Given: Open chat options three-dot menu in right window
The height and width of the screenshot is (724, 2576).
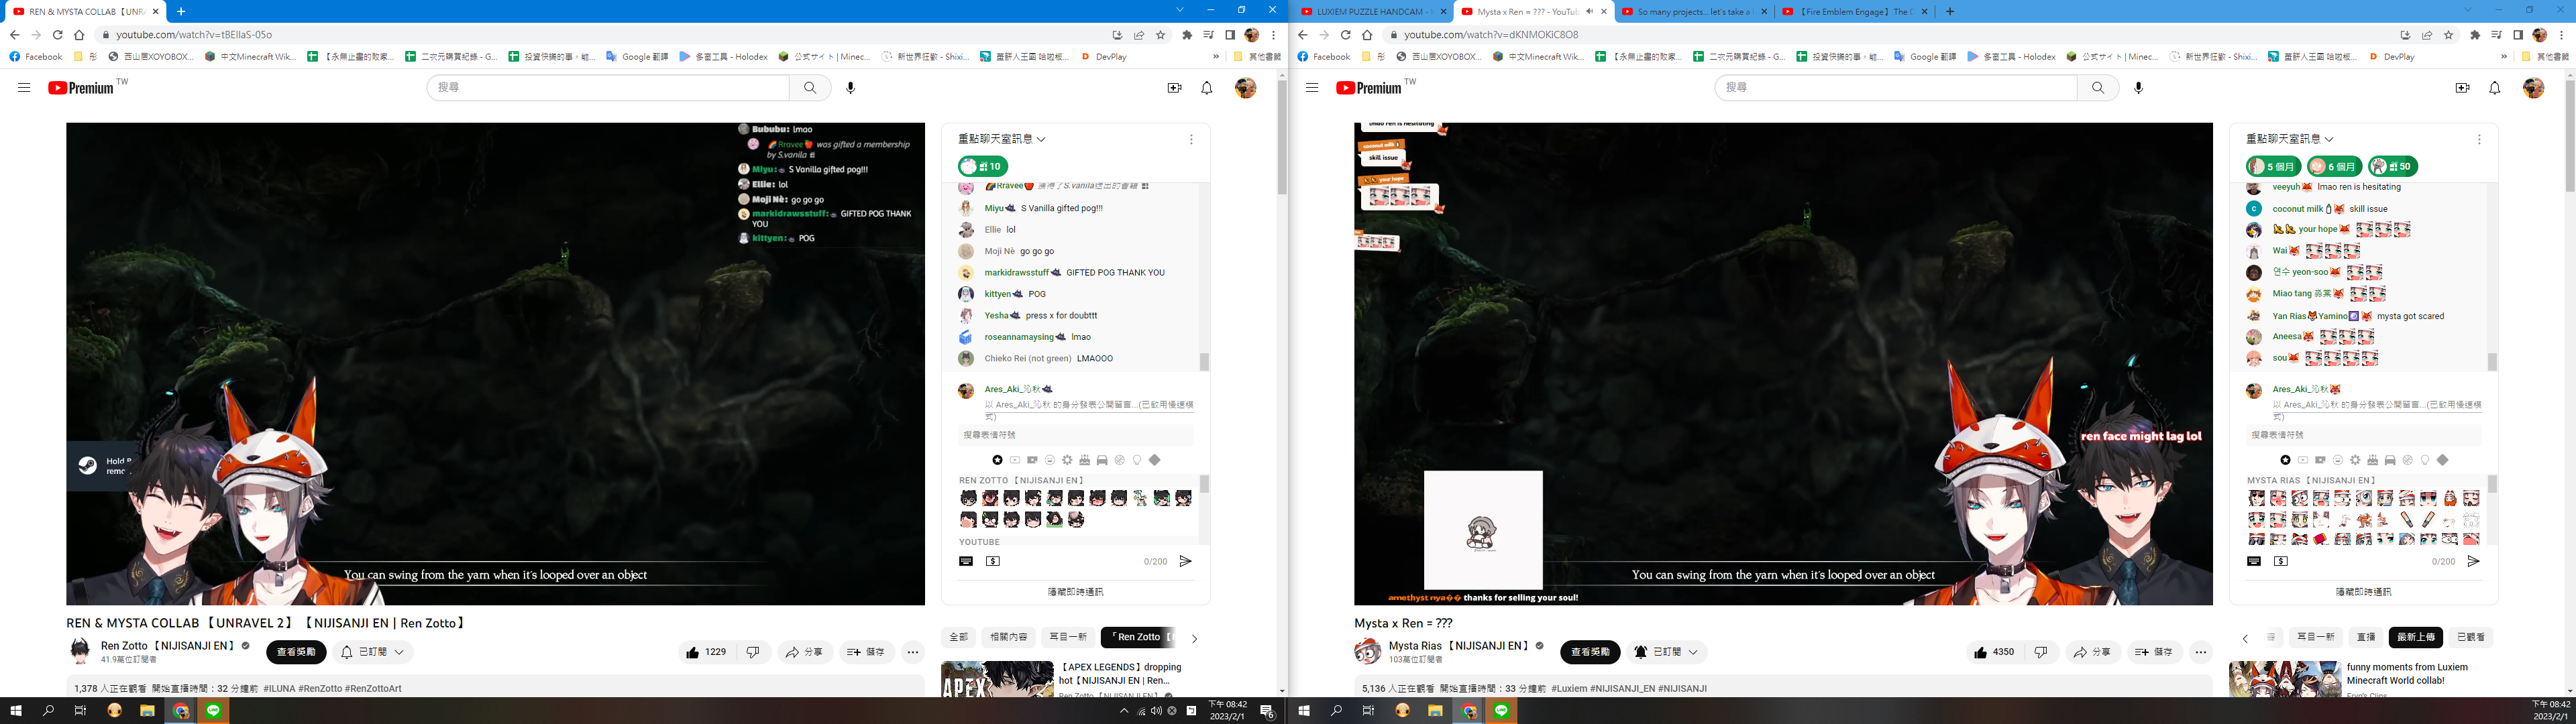Looking at the screenshot, I should click(x=2479, y=140).
